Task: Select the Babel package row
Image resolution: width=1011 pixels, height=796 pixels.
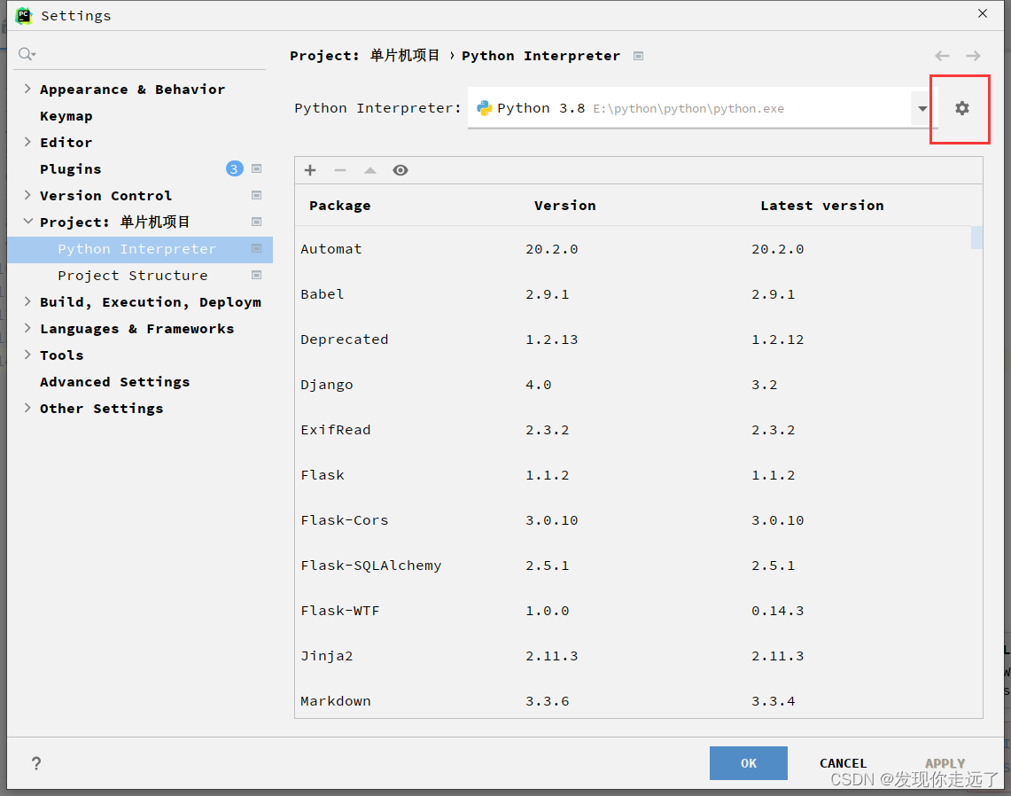Action: coord(634,294)
